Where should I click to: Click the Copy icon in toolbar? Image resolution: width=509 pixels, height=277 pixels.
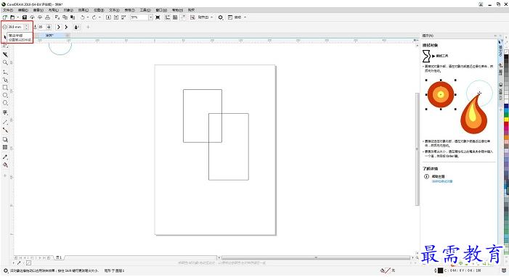[65, 17]
